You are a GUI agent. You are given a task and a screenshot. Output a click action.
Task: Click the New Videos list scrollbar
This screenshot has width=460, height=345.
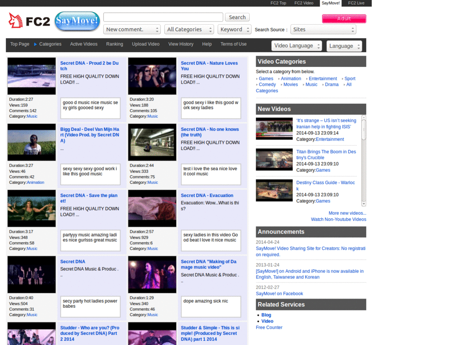pos(363,159)
